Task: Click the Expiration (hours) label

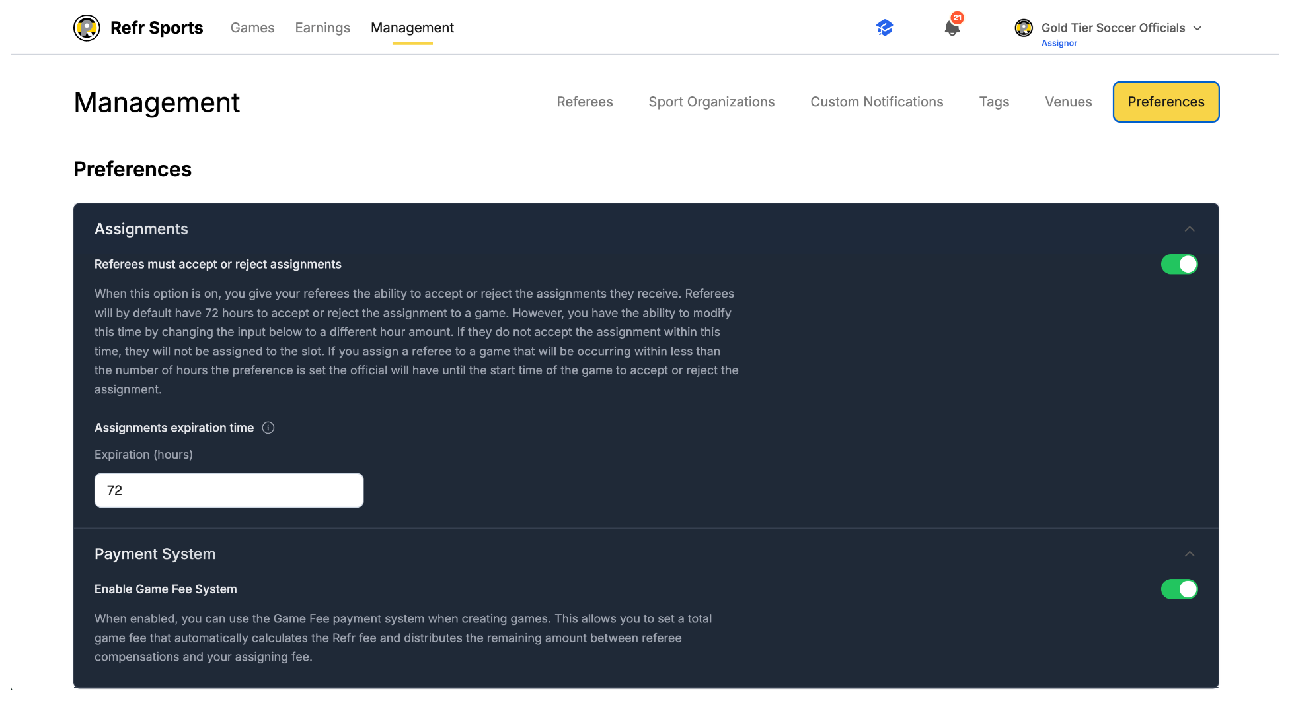Action: point(143,455)
